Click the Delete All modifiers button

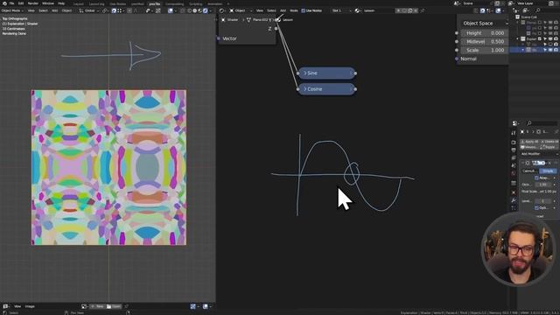point(549,142)
